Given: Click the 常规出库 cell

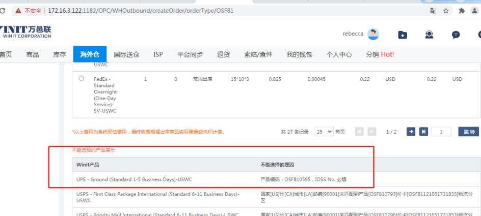Looking at the screenshot, I should pos(202,79).
